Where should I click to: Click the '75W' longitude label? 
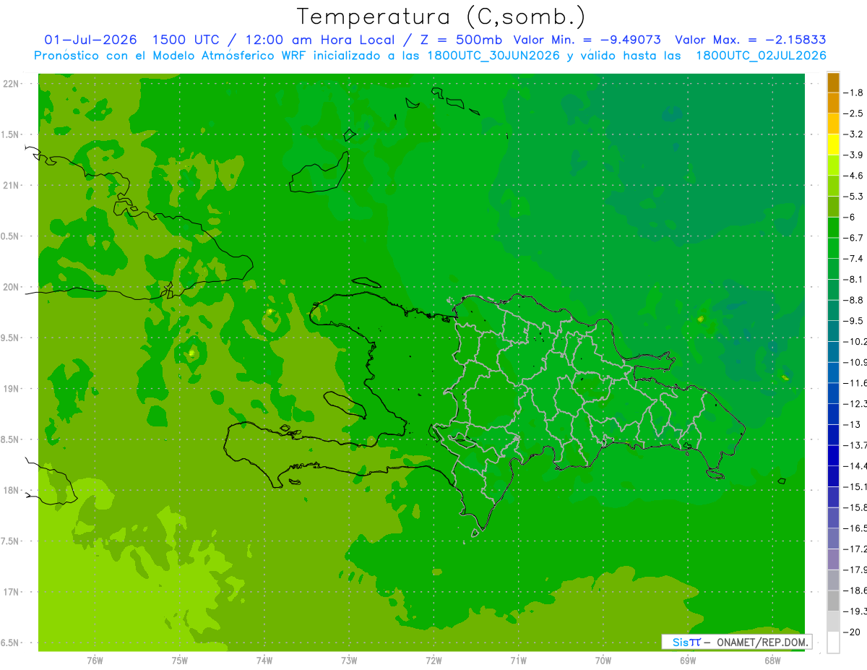click(179, 660)
